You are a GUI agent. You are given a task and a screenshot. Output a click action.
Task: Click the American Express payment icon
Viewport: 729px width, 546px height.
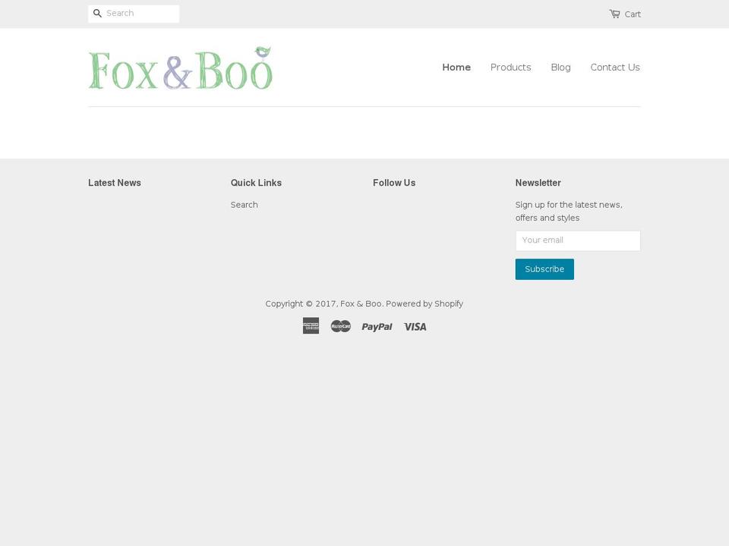[x=311, y=326]
